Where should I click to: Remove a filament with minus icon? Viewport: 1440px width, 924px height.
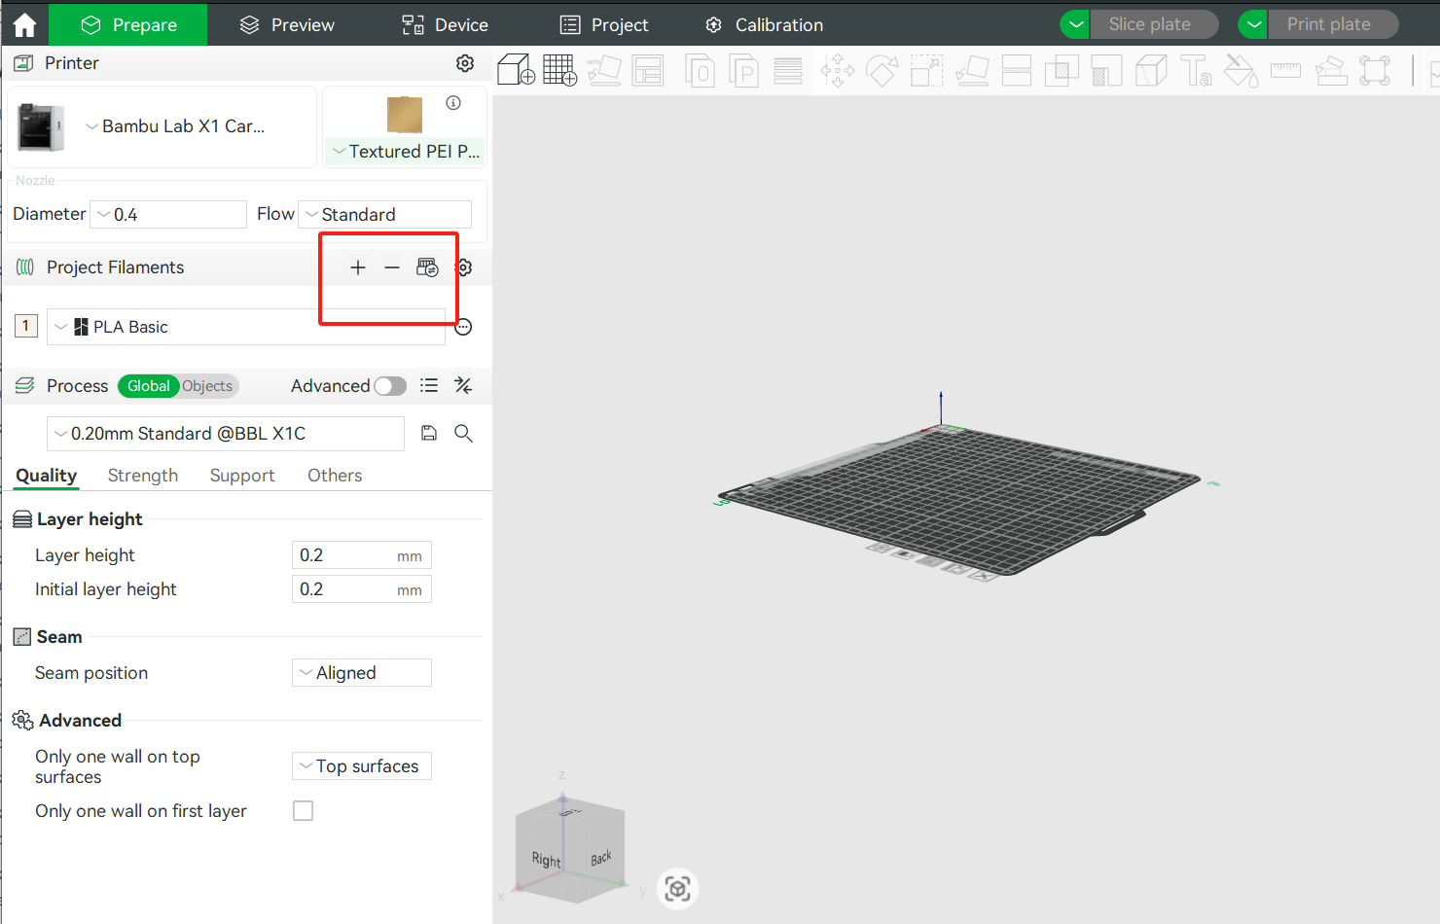pyautogui.click(x=392, y=267)
